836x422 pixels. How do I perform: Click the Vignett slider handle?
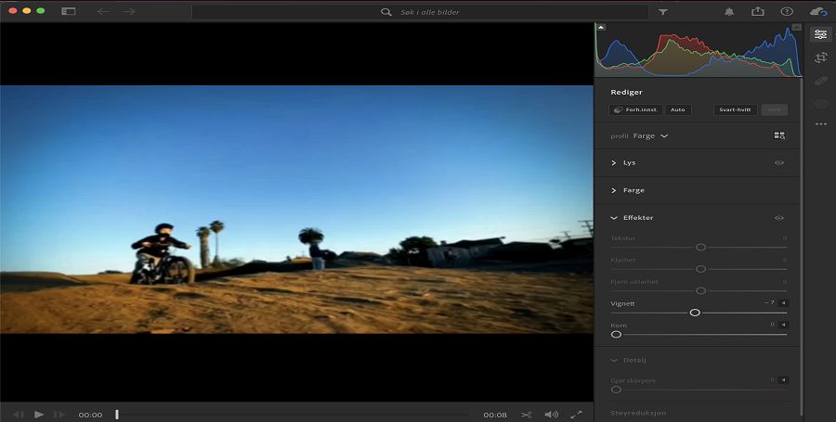695,313
